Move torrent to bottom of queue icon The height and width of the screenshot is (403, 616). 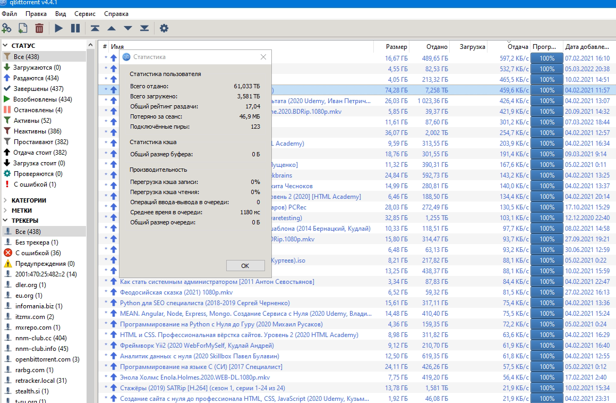144,28
